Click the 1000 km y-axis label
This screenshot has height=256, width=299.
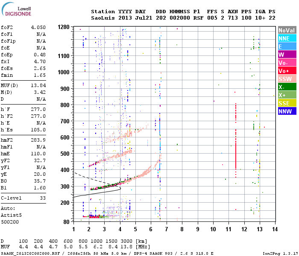[64, 72]
